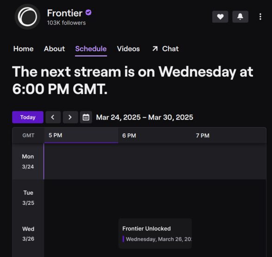Image resolution: width=272 pixels, height=257 pixels.
Task: Jump to Today in the schedule
Action: tap(28, 117)
